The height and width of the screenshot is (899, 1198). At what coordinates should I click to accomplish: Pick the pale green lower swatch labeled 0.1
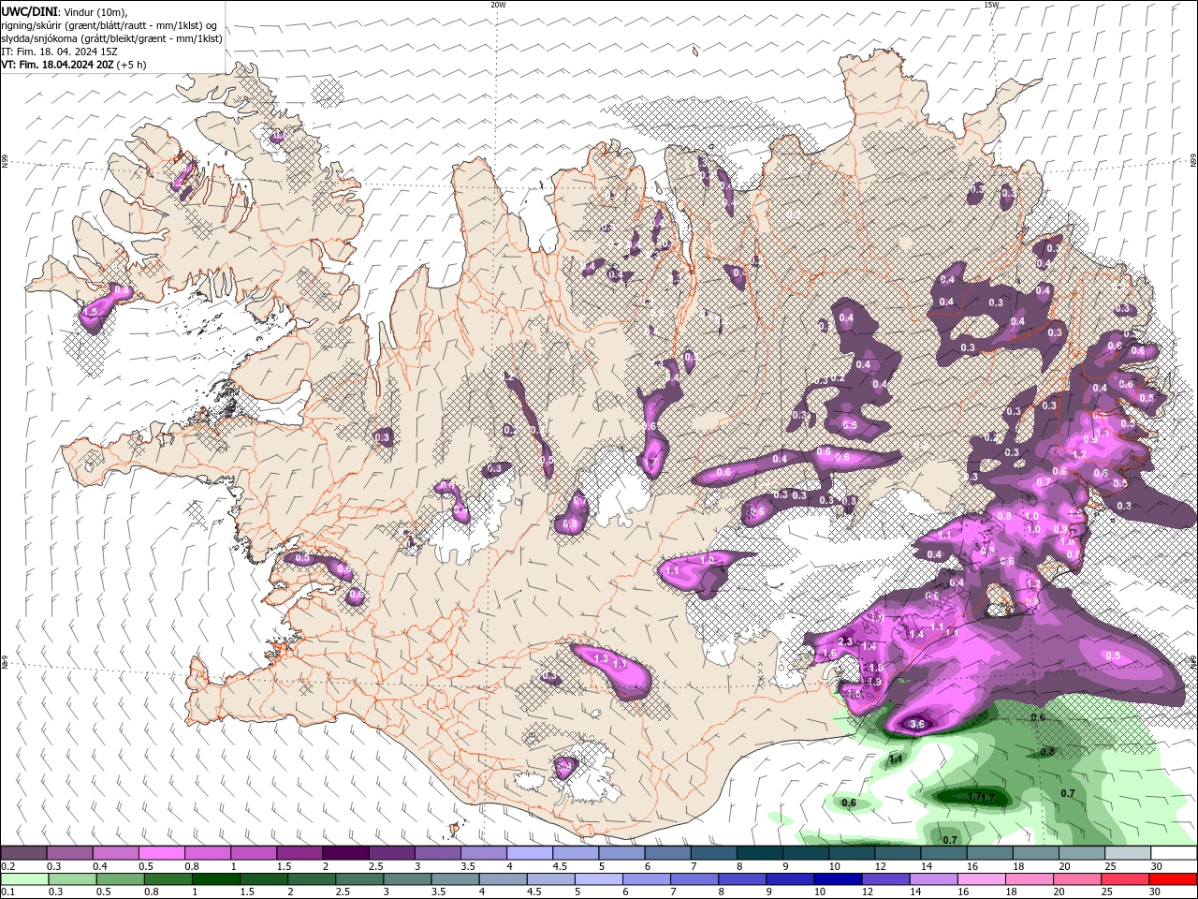(x=24, y=879)
